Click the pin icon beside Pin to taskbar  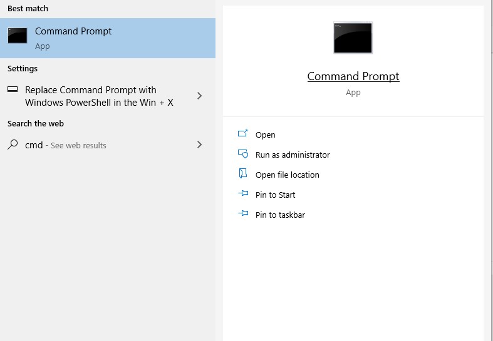pos(243,214)
